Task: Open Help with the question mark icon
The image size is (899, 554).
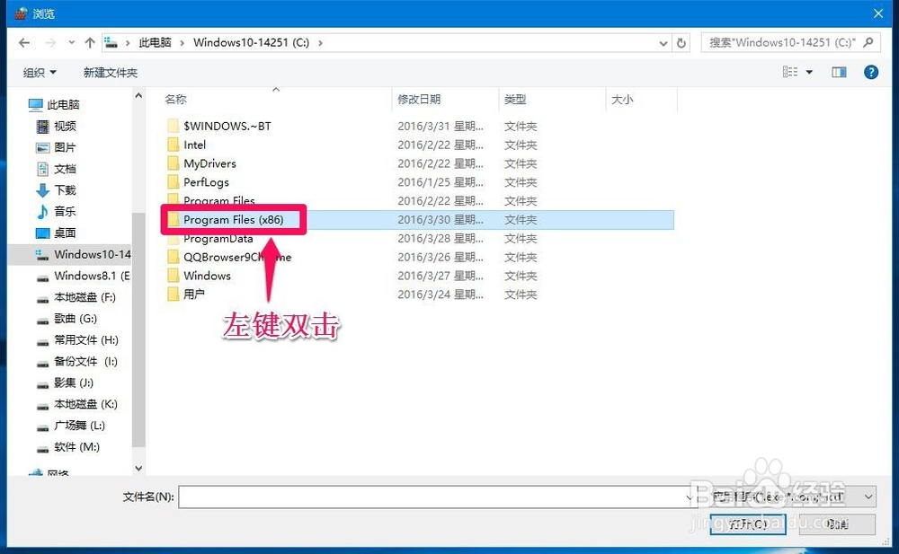Action: (871, 73)
